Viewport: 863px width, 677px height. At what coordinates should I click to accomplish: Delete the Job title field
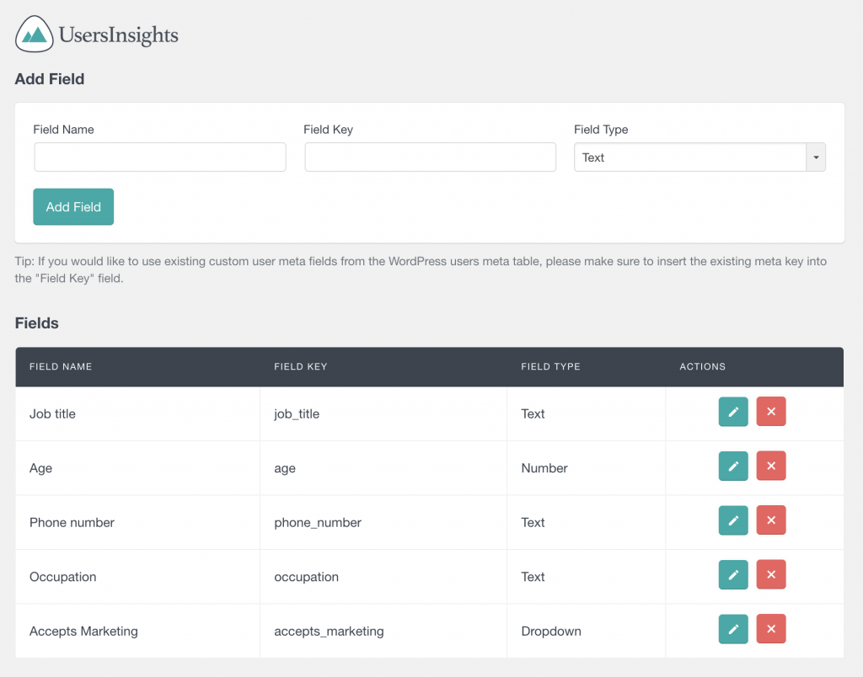click(x=770, y=412)
